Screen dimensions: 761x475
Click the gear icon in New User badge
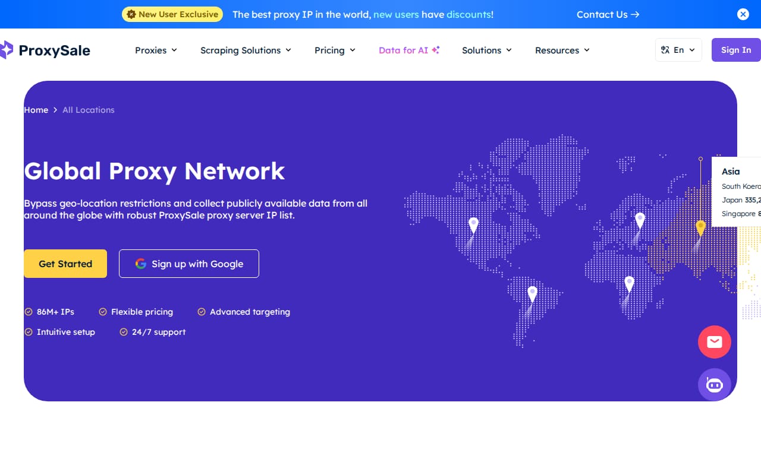tap(131, 14)
